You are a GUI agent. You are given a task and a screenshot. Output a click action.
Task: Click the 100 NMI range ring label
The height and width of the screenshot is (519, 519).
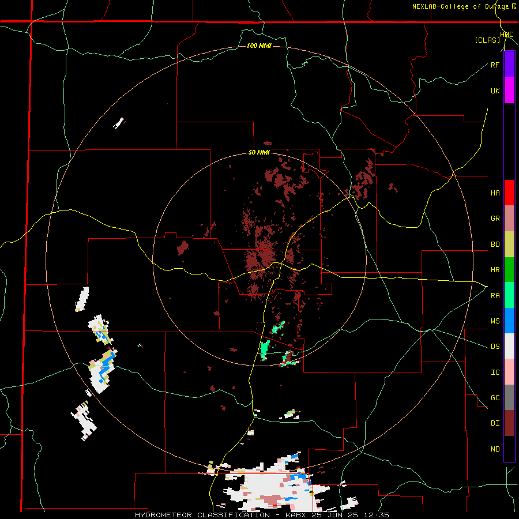pyautogui.click(x=259, y=46)
